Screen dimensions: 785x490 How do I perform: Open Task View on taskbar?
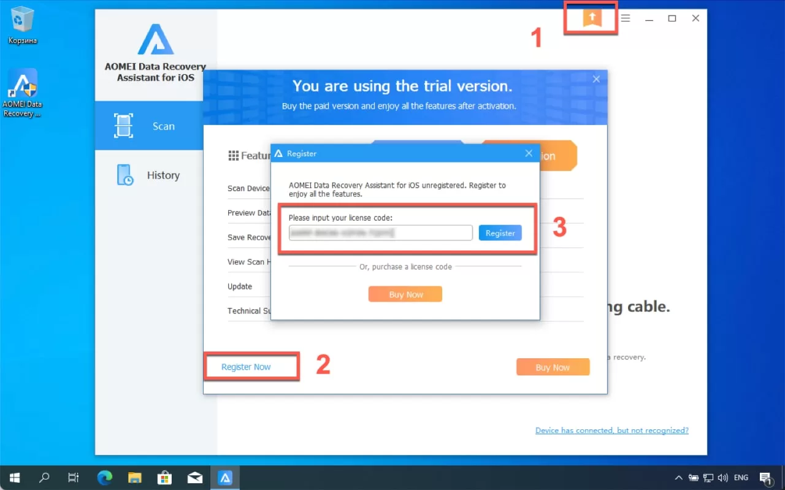74,478
